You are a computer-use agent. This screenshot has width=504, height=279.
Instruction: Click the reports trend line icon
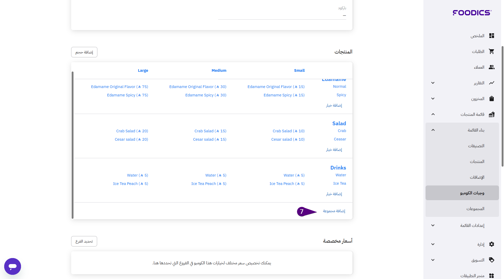[491, 83]
